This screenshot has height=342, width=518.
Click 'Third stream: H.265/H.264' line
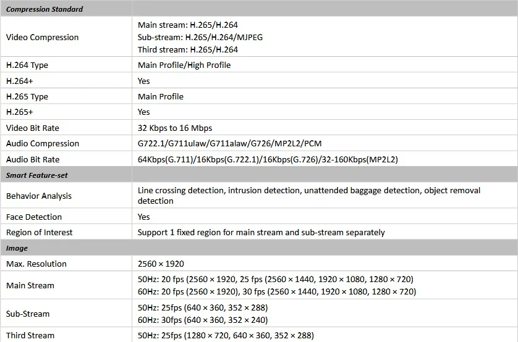[188, 50]
